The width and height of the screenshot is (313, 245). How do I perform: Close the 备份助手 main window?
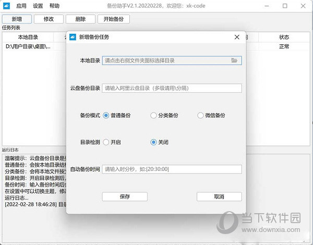tap(303, 6)
